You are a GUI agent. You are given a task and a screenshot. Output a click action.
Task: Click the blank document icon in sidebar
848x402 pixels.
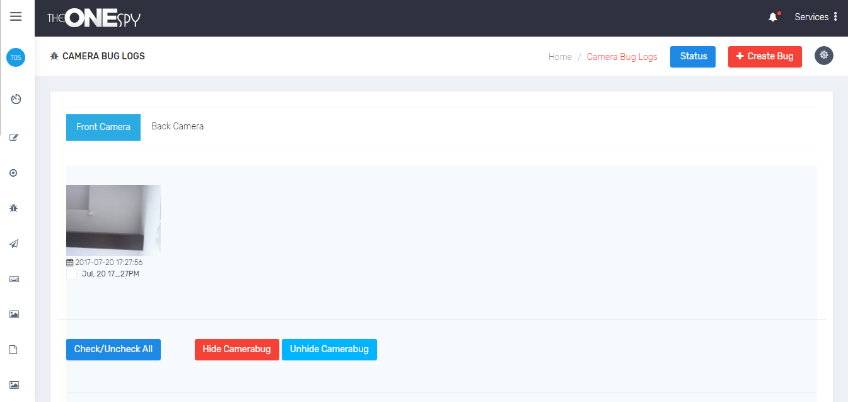tap(13, 350)
